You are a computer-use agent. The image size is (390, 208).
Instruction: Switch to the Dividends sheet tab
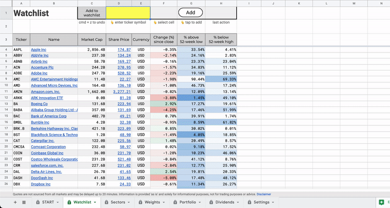[x=225, y=202]
